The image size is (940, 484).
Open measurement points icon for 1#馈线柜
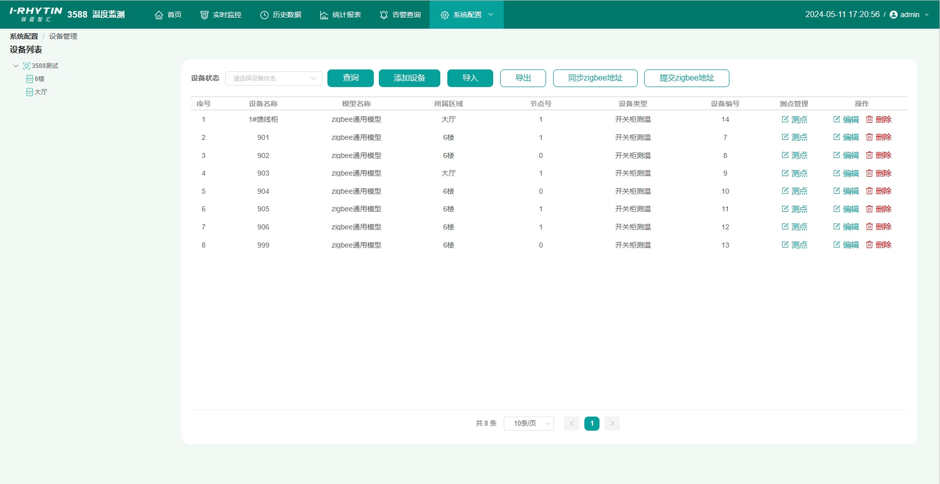(x=785, y=119)
